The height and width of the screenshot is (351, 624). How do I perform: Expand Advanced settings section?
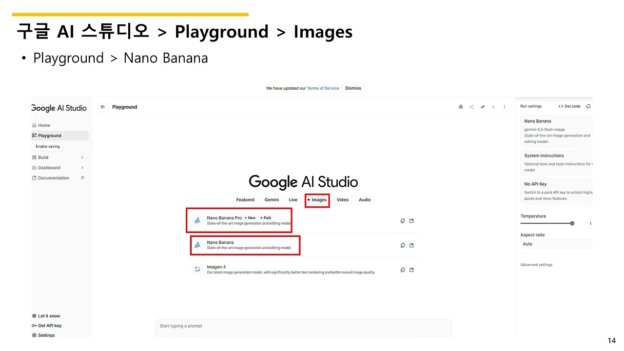click(x=536, y=265)
